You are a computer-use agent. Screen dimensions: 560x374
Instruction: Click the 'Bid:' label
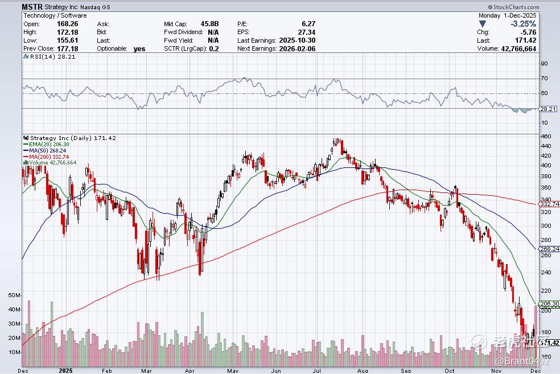[102, 32]
